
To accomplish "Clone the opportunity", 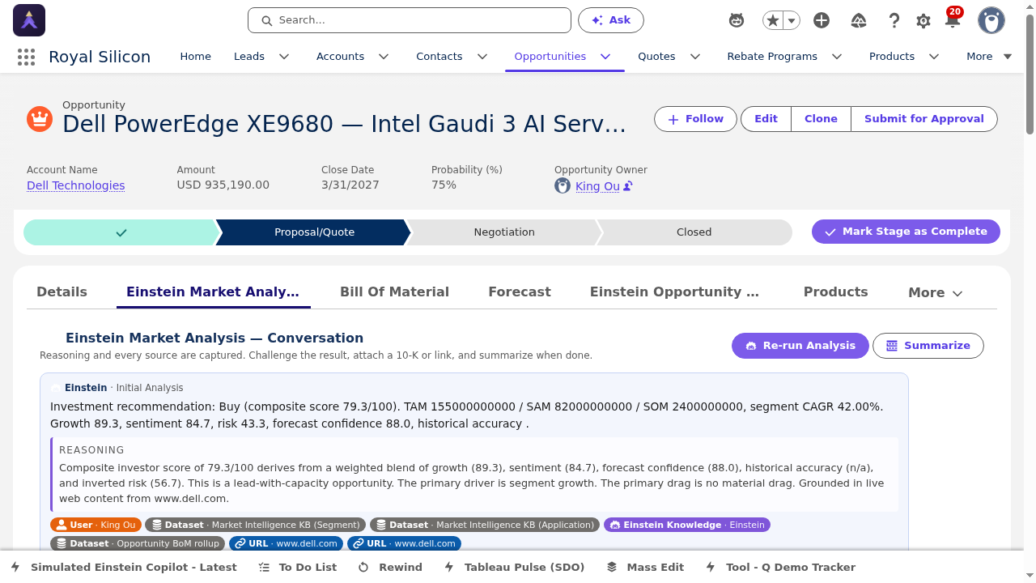I will coord(821,119).
